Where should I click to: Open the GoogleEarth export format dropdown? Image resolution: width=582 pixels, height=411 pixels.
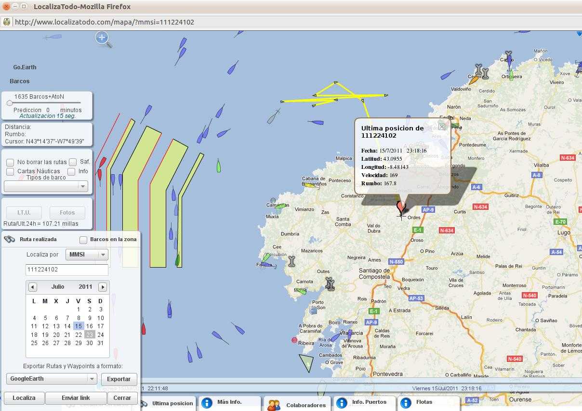(x=52, y=379)
